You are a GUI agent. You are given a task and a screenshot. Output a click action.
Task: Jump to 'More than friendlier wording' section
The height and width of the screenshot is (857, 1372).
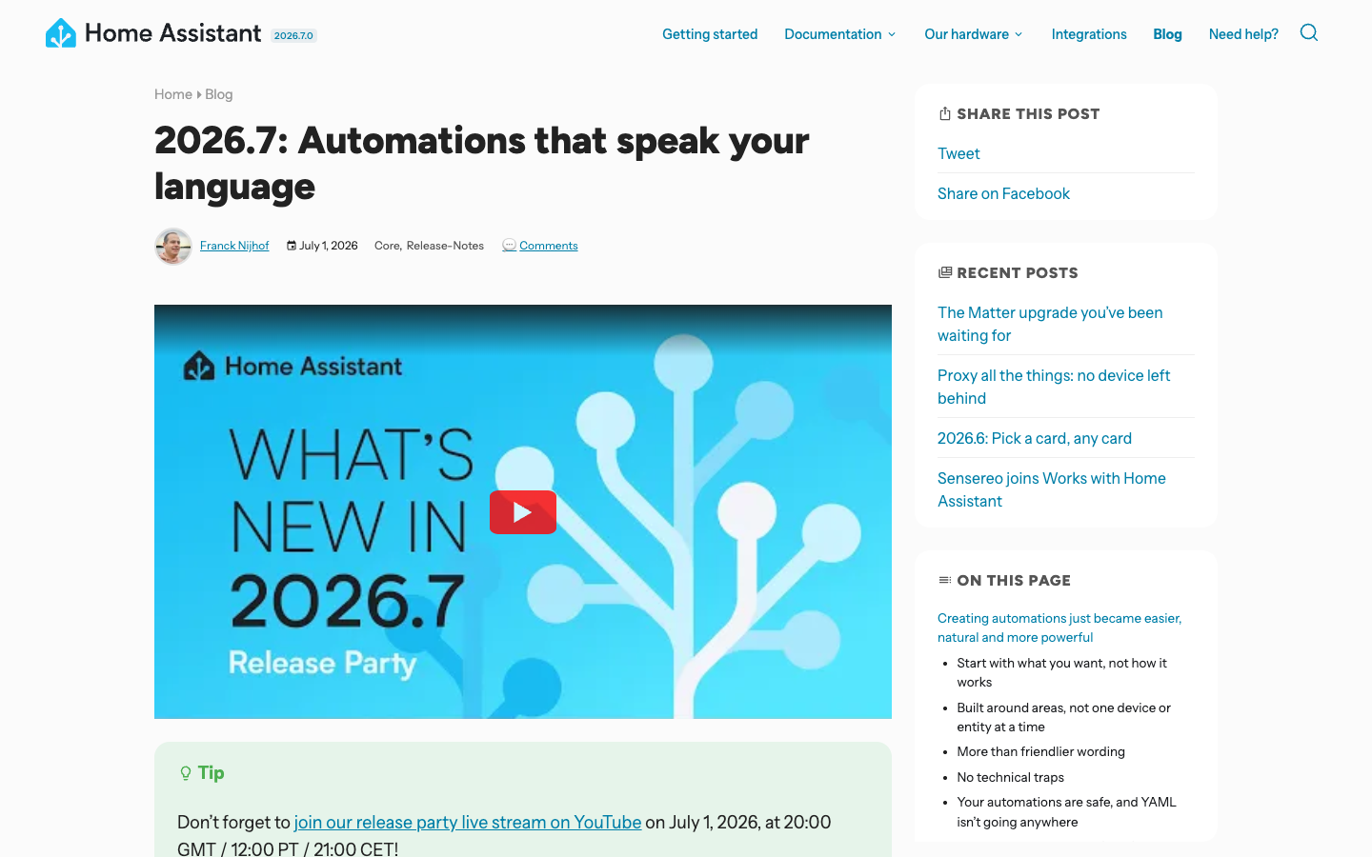[x=1040, y=751]
